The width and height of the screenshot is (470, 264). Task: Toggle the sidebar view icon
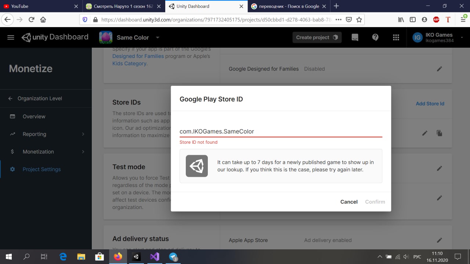coord(413,19)
